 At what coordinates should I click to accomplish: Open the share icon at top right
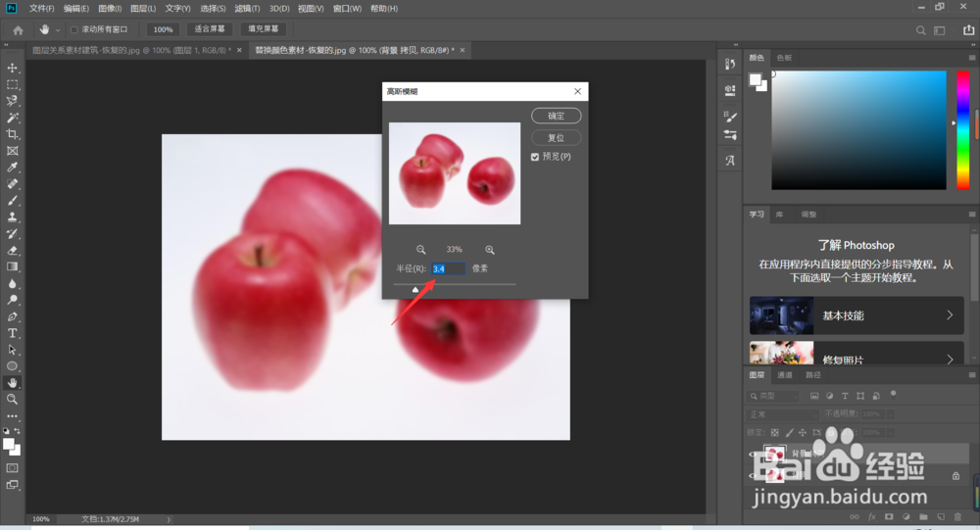click(968, 29)
